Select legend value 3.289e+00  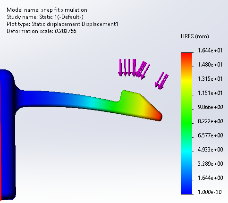coord(211,164)
